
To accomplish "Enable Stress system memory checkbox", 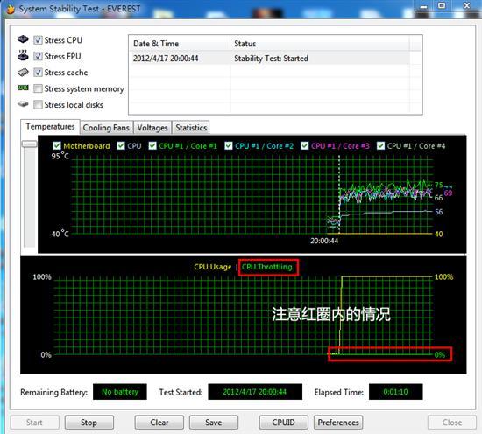I will [38, 88].
